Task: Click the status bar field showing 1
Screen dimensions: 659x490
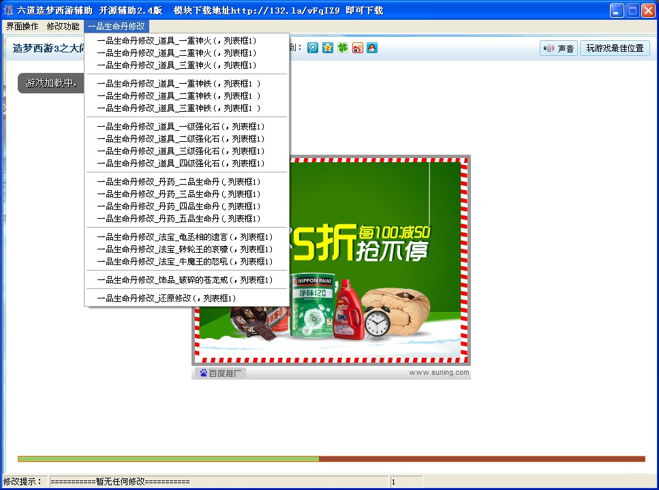Action: click(x=406, y=482)
